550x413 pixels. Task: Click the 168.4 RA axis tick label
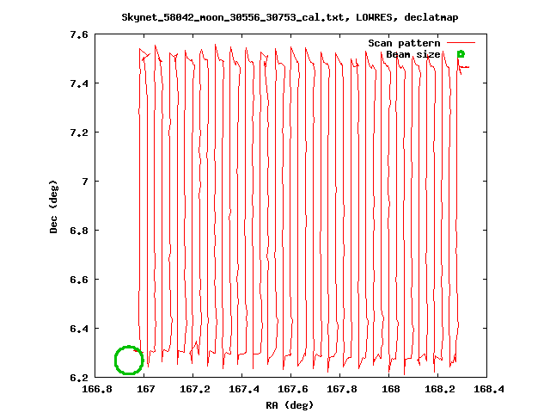click(489, 389)
